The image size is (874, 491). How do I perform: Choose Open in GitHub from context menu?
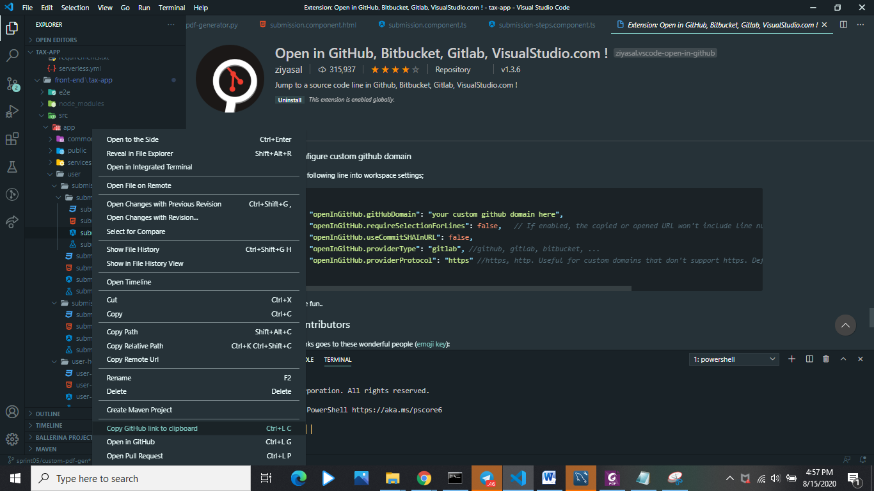point(199,442)
